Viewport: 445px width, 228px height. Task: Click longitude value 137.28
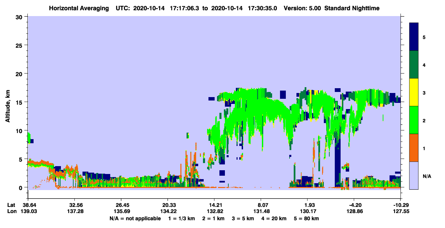coord(75,212)
